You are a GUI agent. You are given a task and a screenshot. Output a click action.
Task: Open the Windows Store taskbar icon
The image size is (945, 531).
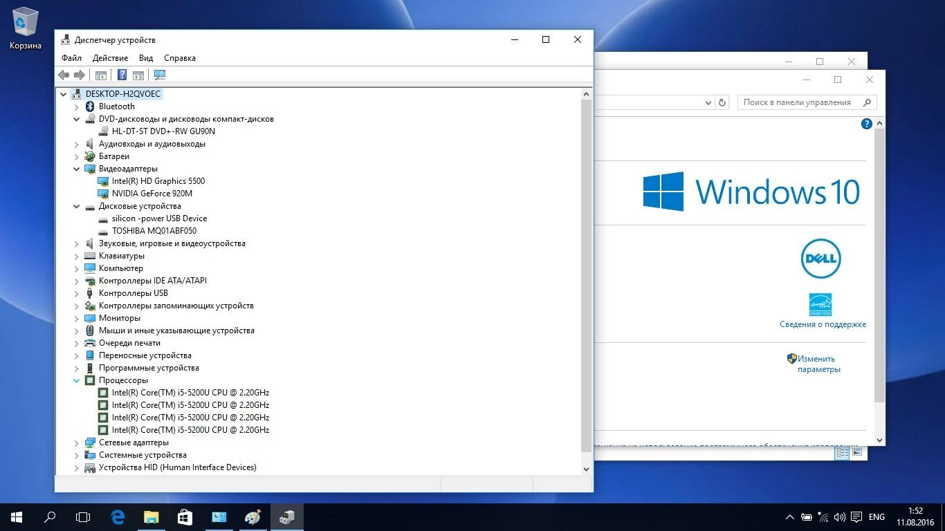[x=185, y=516]
